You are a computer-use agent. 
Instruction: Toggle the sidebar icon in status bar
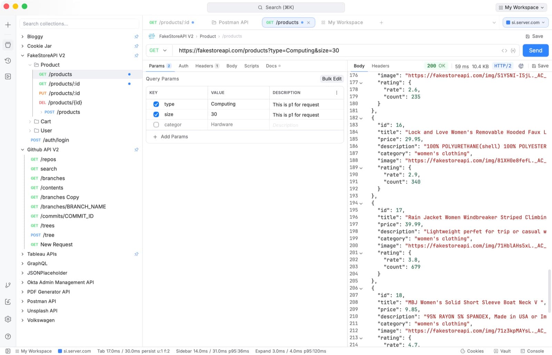pos(8,351)
